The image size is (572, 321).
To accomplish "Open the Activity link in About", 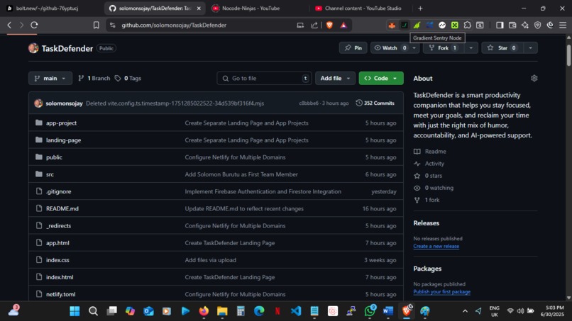I will [x=434, y=164].
